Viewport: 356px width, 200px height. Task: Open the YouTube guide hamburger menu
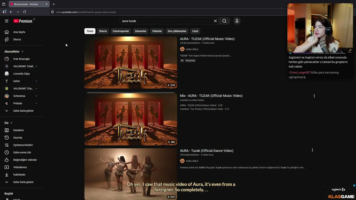pyautogui.click(x=7, y=21)
